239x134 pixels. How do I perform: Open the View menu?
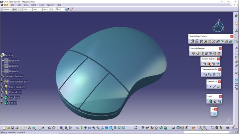click(x=26, y=5)
